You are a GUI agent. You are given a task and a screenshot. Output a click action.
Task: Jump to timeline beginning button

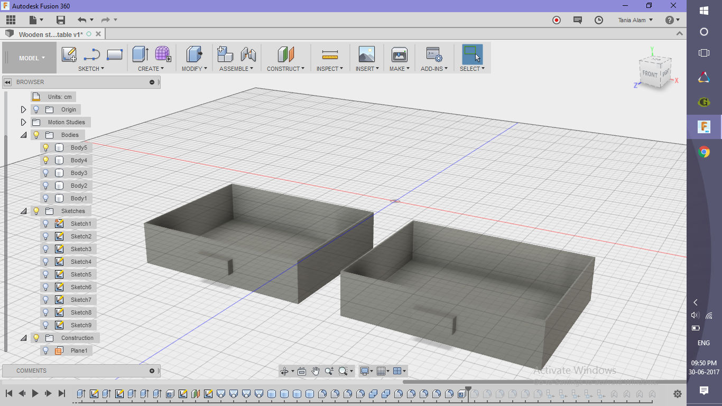pyautogui.click(x=9, y=393)
